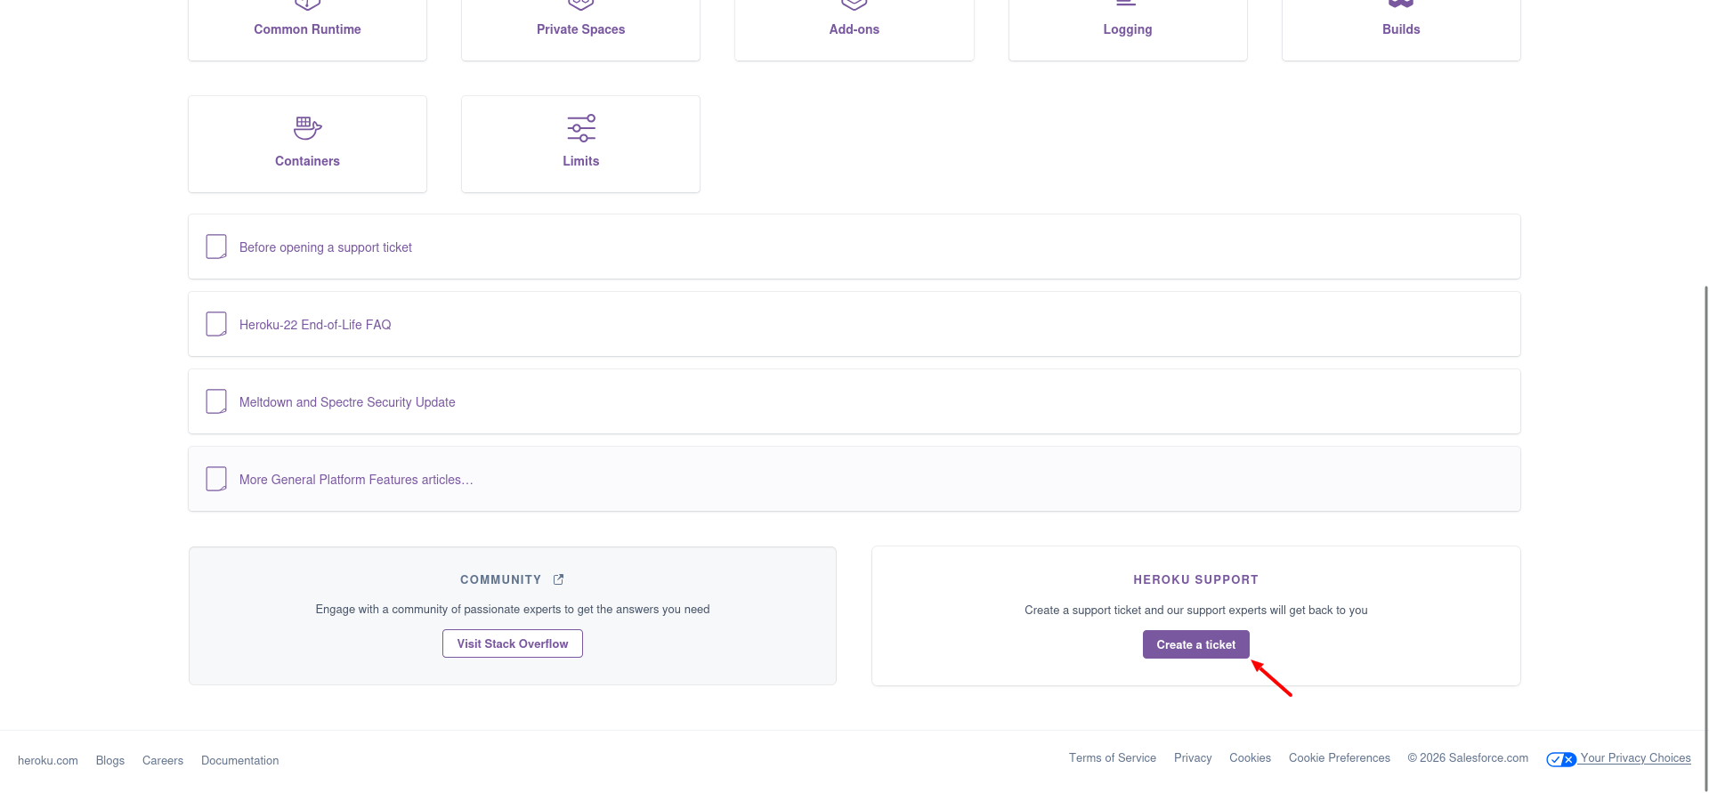Open heroku.com footer link
This screenshot has width=1709, height=793.
click(x=48, y=760)
